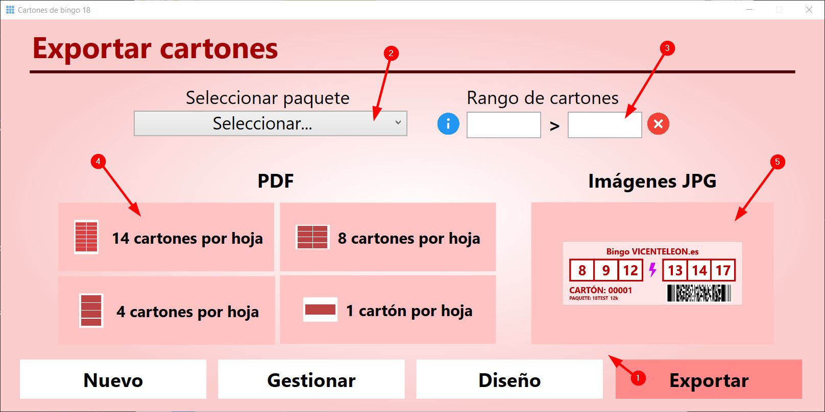Open the Diseño tab
Screen dimensions: 825x412
(509, 380)
